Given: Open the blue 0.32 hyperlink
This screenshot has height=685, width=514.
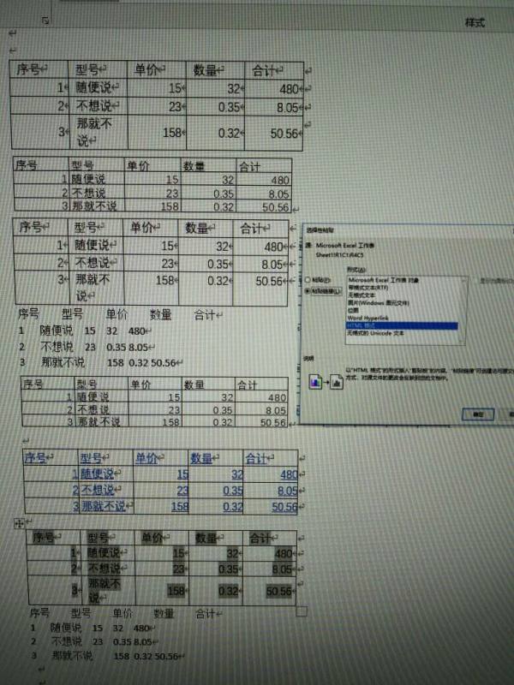Looking at the screenshot, I should coord(233,507).
